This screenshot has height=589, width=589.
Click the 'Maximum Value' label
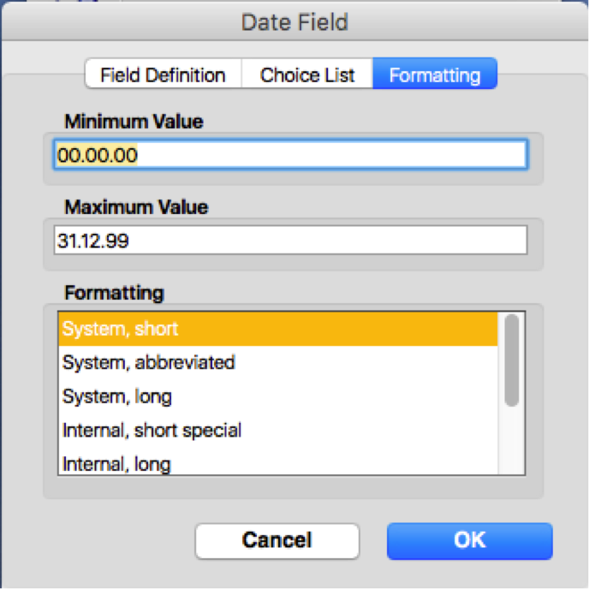pos(136,207)
